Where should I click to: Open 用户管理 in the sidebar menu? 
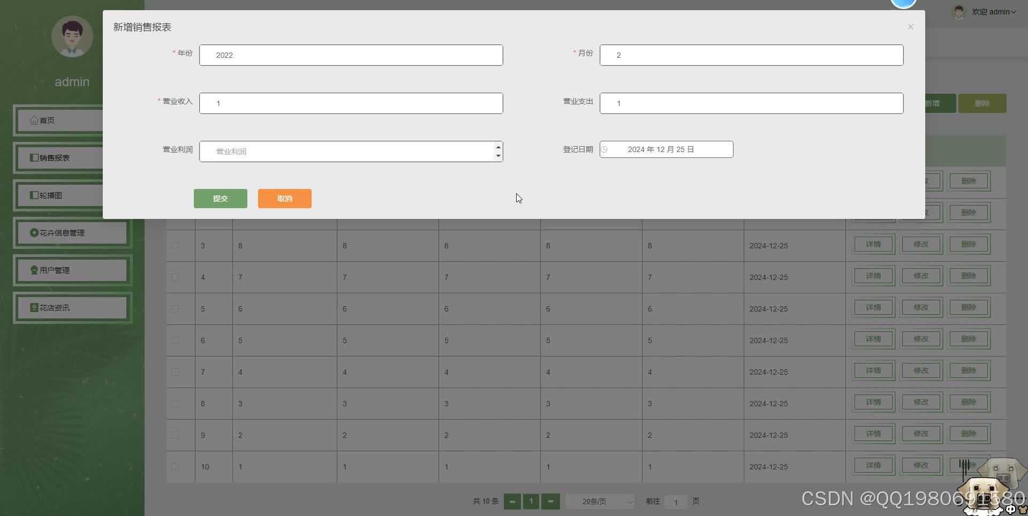(x=72, y=270)
